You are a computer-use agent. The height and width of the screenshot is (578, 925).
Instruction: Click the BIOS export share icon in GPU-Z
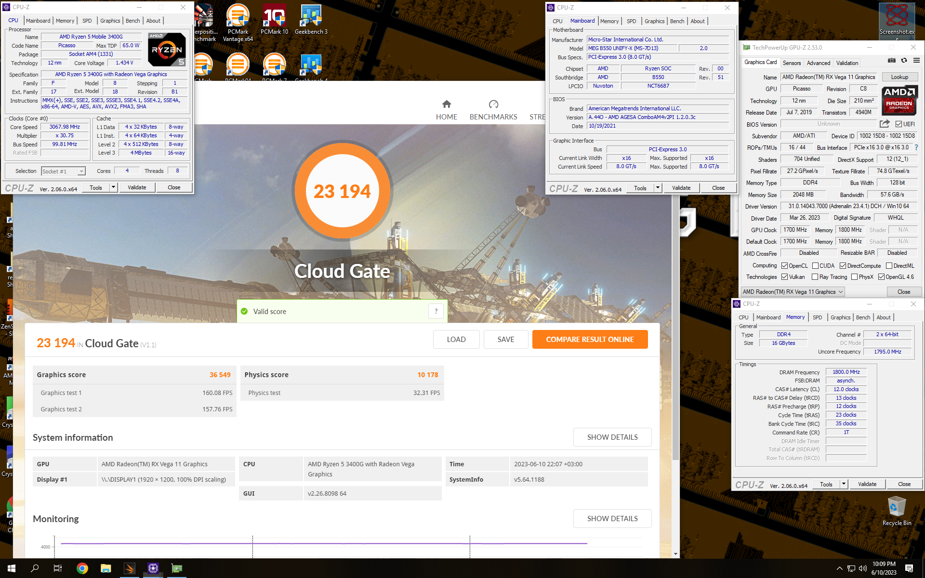coord(885,124)
